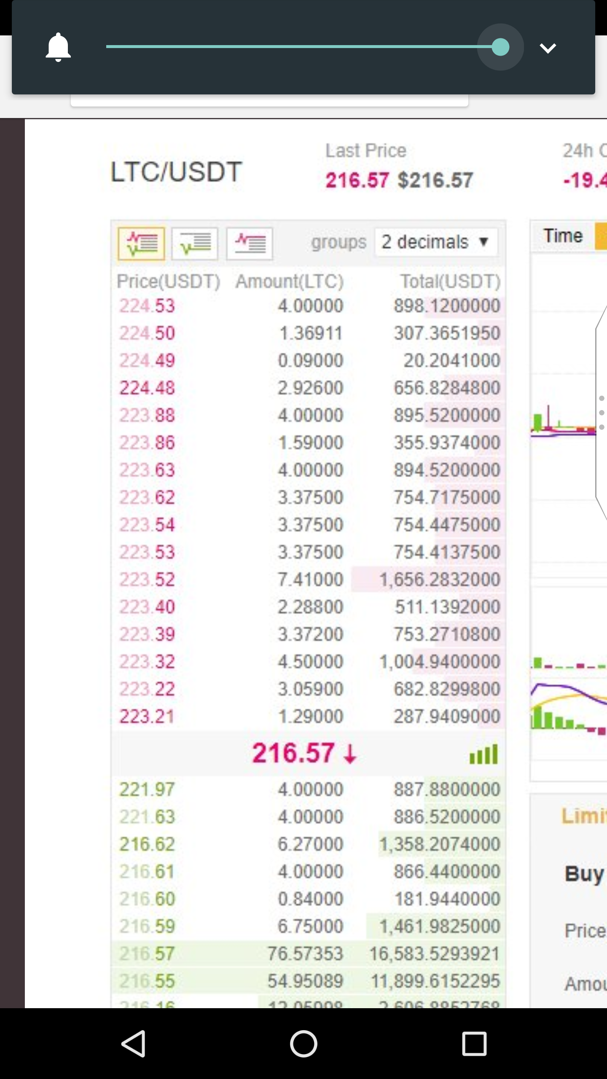Image resolution: width=607 pixels, height=1079 pixels.
Task: Click buy order price 216.59
Action: coord(147,926)
